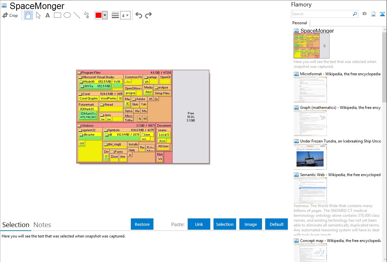Viewport: 387px width, 262px height.
Task: Click the Paste Link button
Action: click(x=199, y=224)
